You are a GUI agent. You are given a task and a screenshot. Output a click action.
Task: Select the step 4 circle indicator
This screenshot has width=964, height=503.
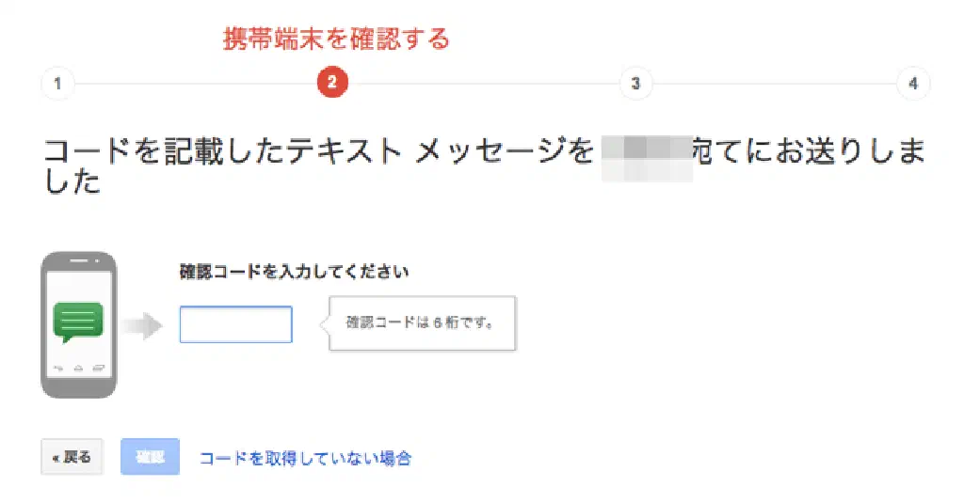[912, 84]
